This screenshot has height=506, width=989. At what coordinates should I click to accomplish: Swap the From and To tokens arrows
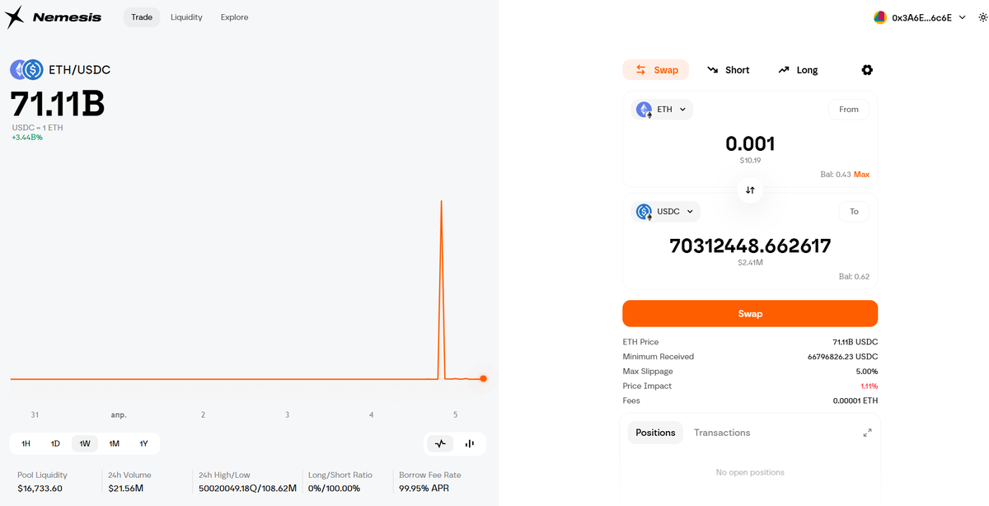(x=750, y=190)
